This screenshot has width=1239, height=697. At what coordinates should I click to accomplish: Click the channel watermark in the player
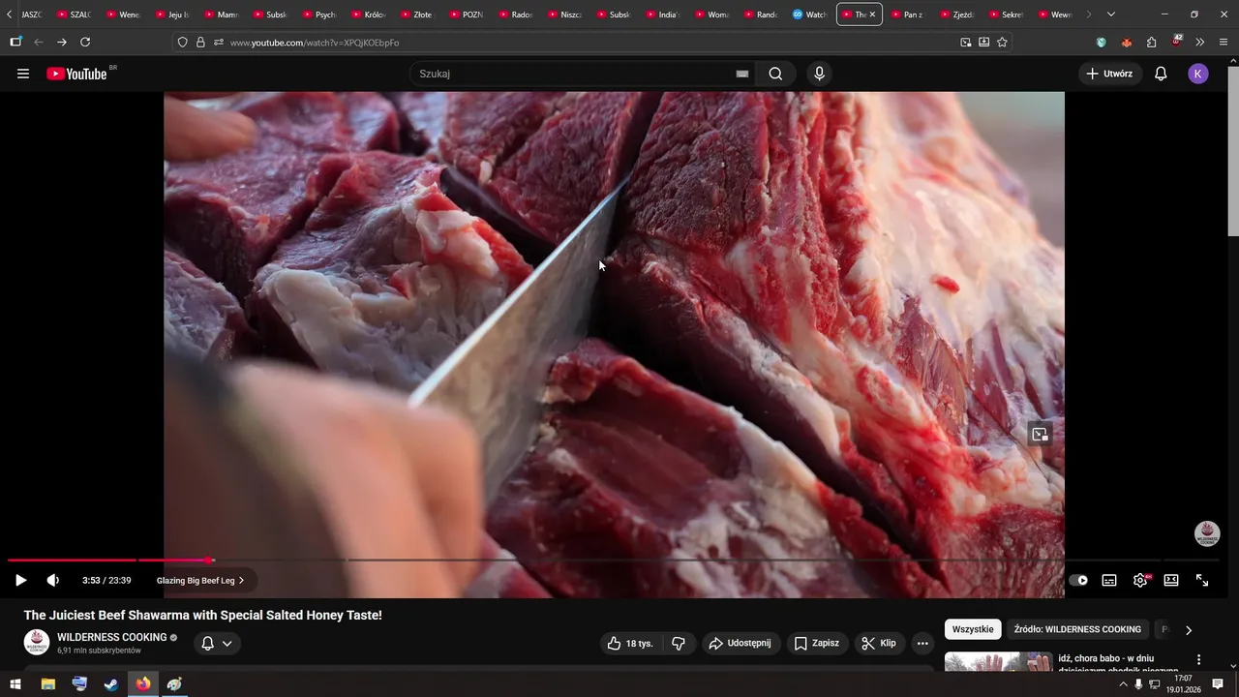[1207, 533]
